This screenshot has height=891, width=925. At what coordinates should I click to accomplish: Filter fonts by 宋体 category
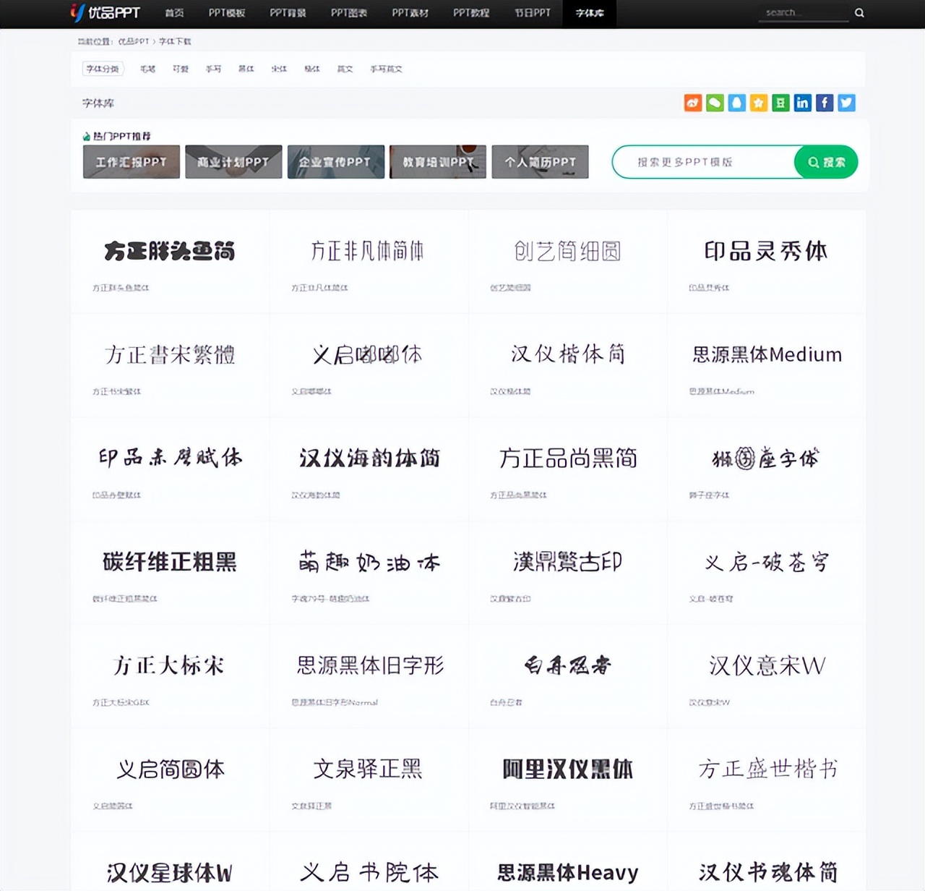[x=279, y=69]
